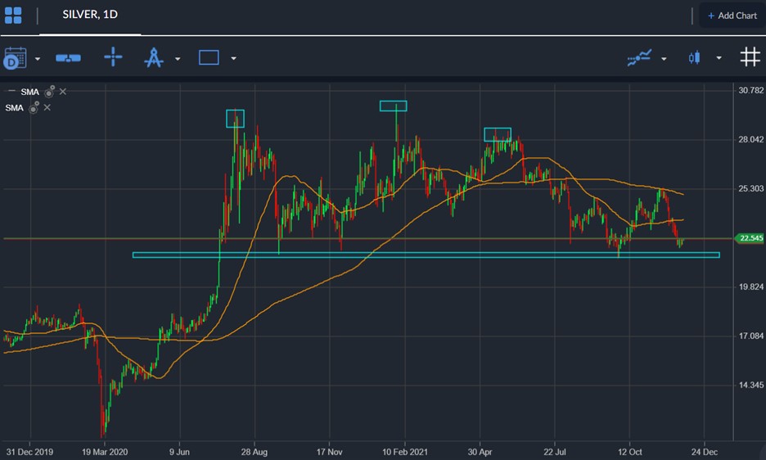Choose the candlestick chart type icon

pyautogui.click(x=694, y=57)
